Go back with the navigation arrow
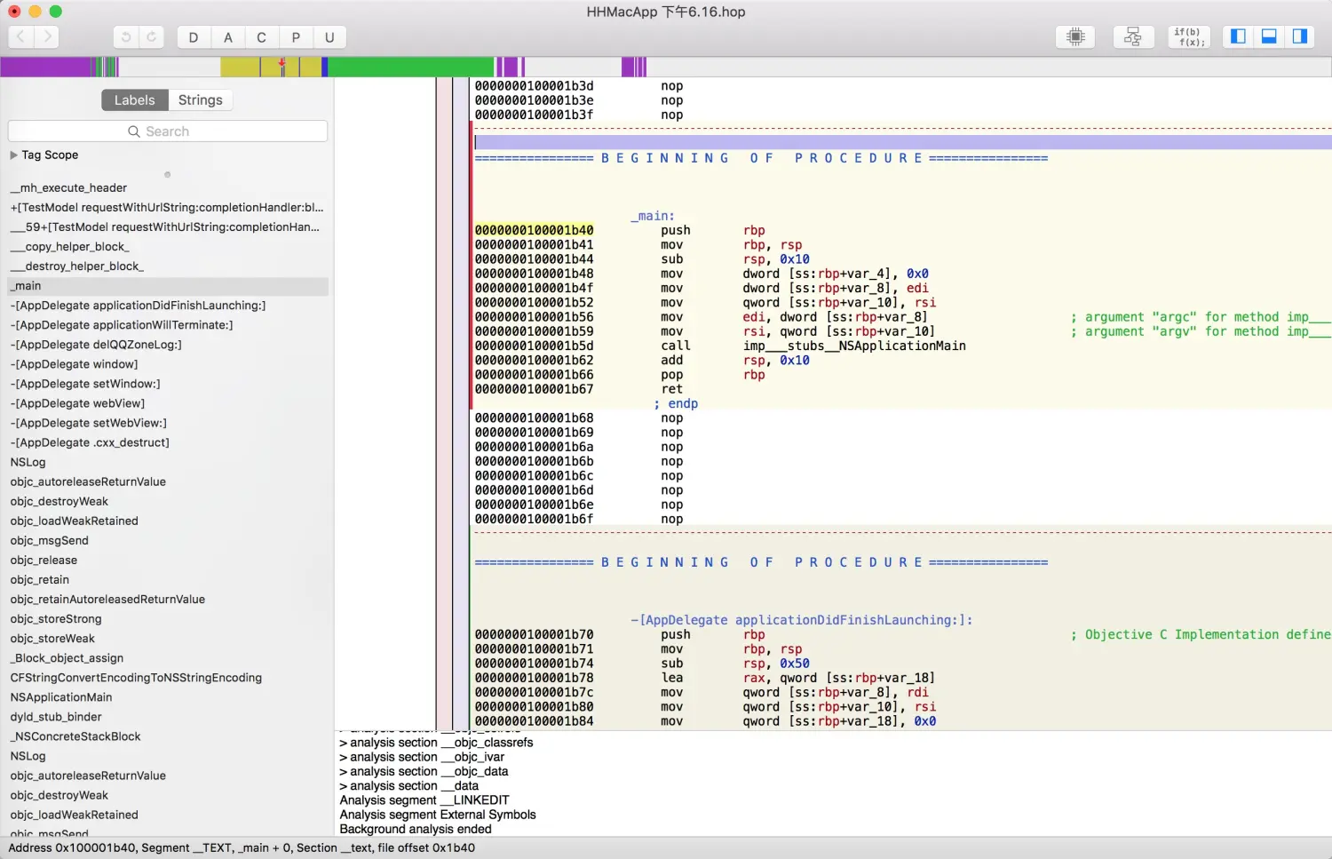Viewport: 1332px width, 859px height. (x=20, y=36)
